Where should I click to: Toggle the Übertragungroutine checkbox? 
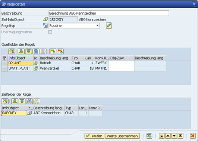(x=50, y=32)
